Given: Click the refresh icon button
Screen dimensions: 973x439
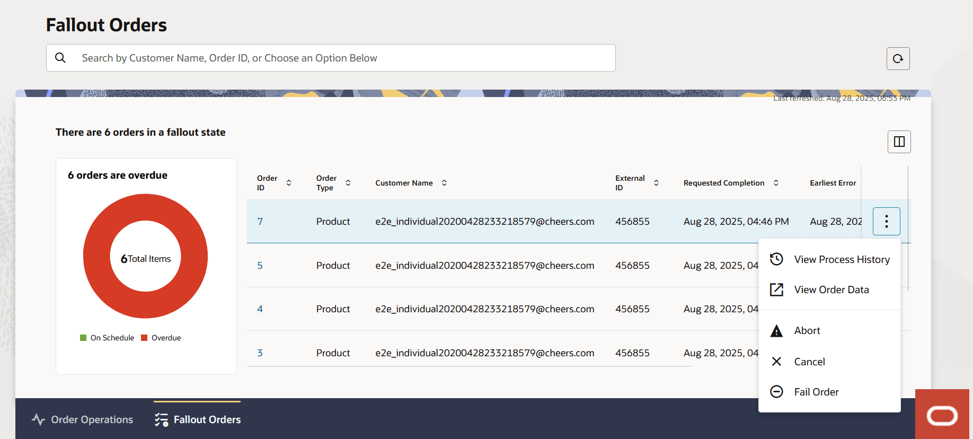Looking at the screenshot, I should pos(898,59).
